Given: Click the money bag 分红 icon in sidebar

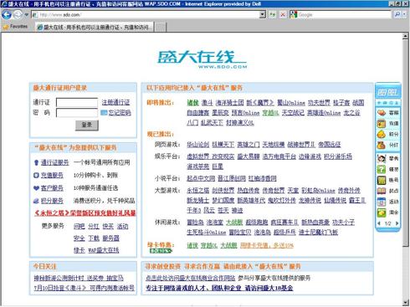Looking at the screenshot, I should tap(382, 145).
